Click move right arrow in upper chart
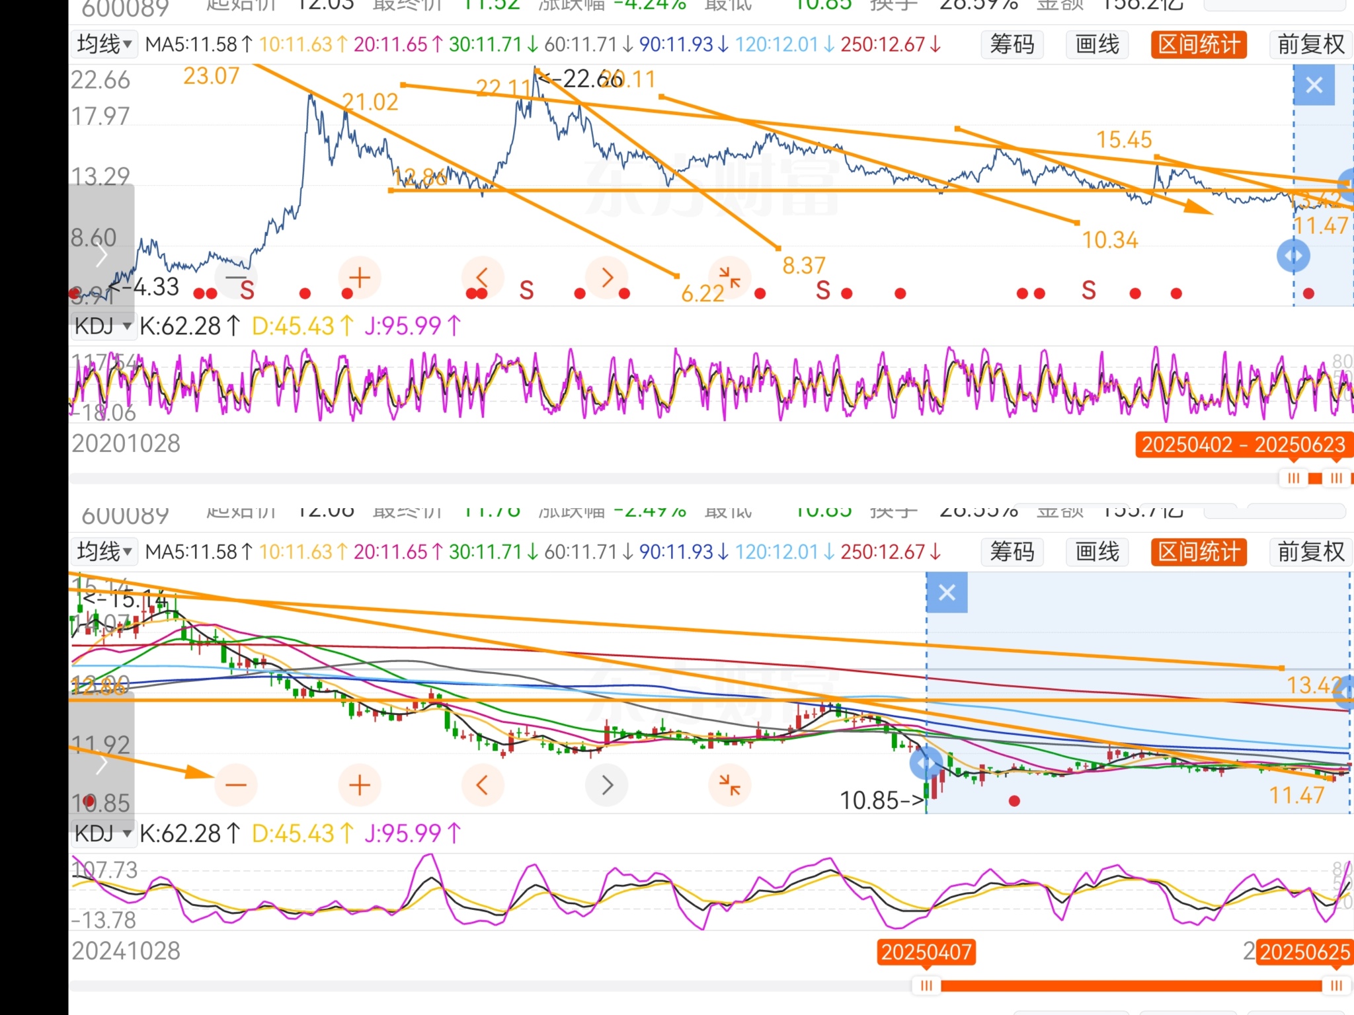The height and width of the screenshot is (1015, 1354). pos(607,278)
